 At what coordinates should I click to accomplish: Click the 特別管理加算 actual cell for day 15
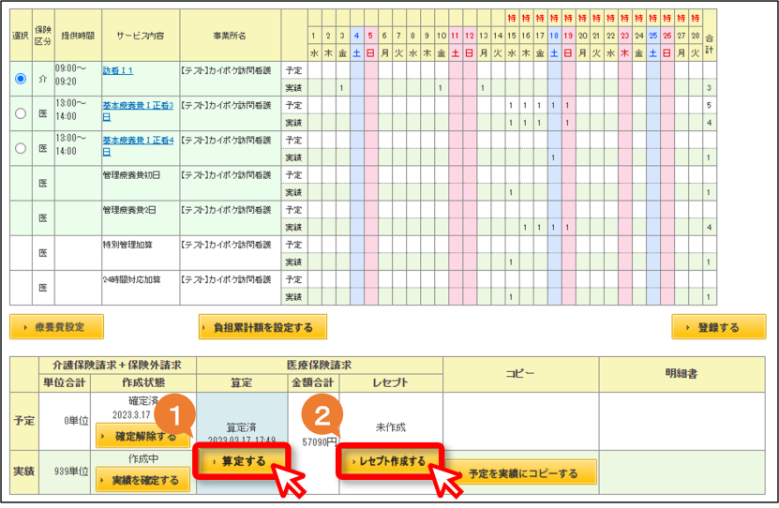pyautogui.click(x=511, y=261)
